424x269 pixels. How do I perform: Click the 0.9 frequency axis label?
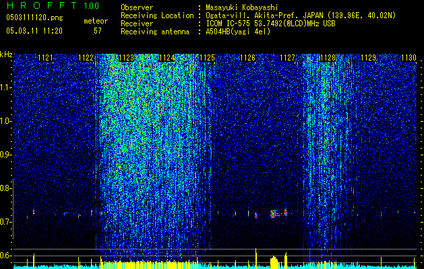(6, 155)
